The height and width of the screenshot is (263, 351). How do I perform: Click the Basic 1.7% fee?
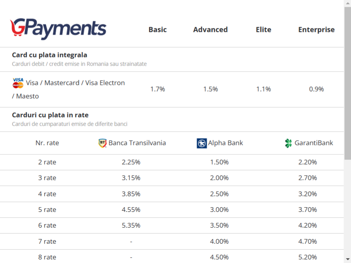tap(157, 89)
